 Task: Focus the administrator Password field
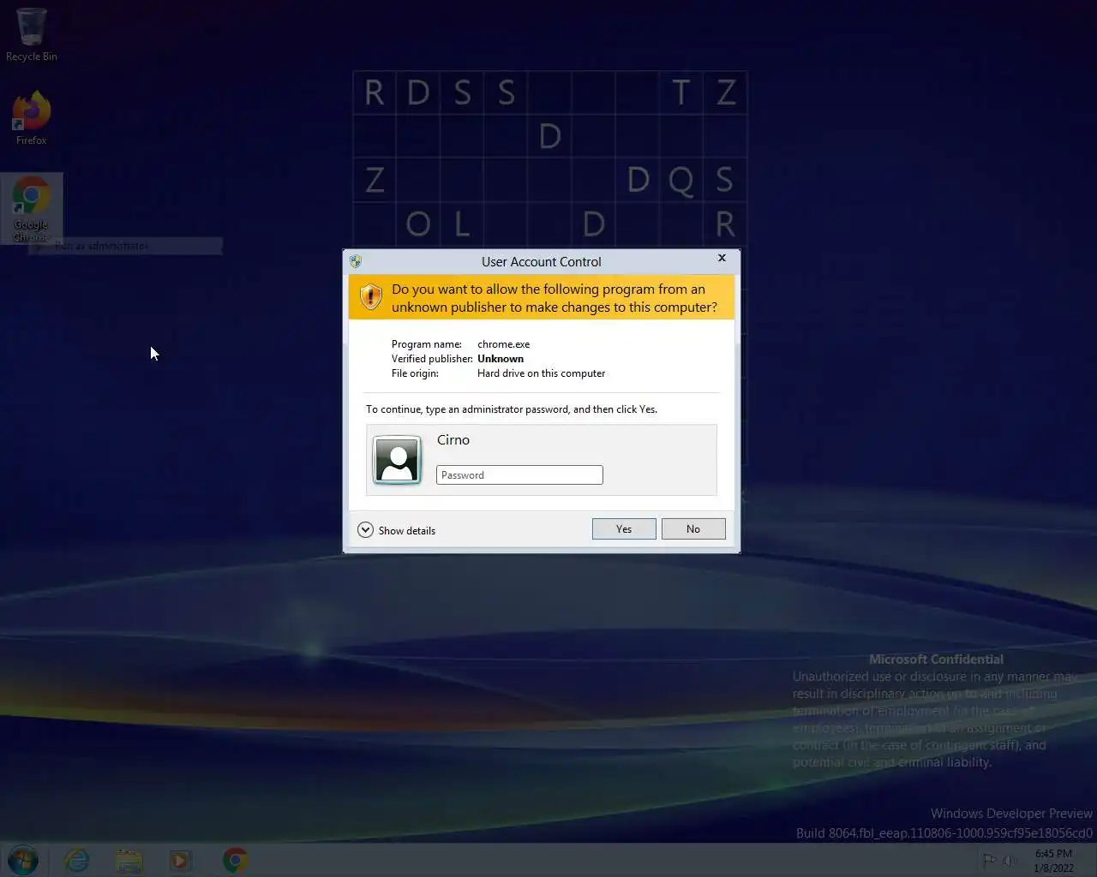click(x=519, y=475)
